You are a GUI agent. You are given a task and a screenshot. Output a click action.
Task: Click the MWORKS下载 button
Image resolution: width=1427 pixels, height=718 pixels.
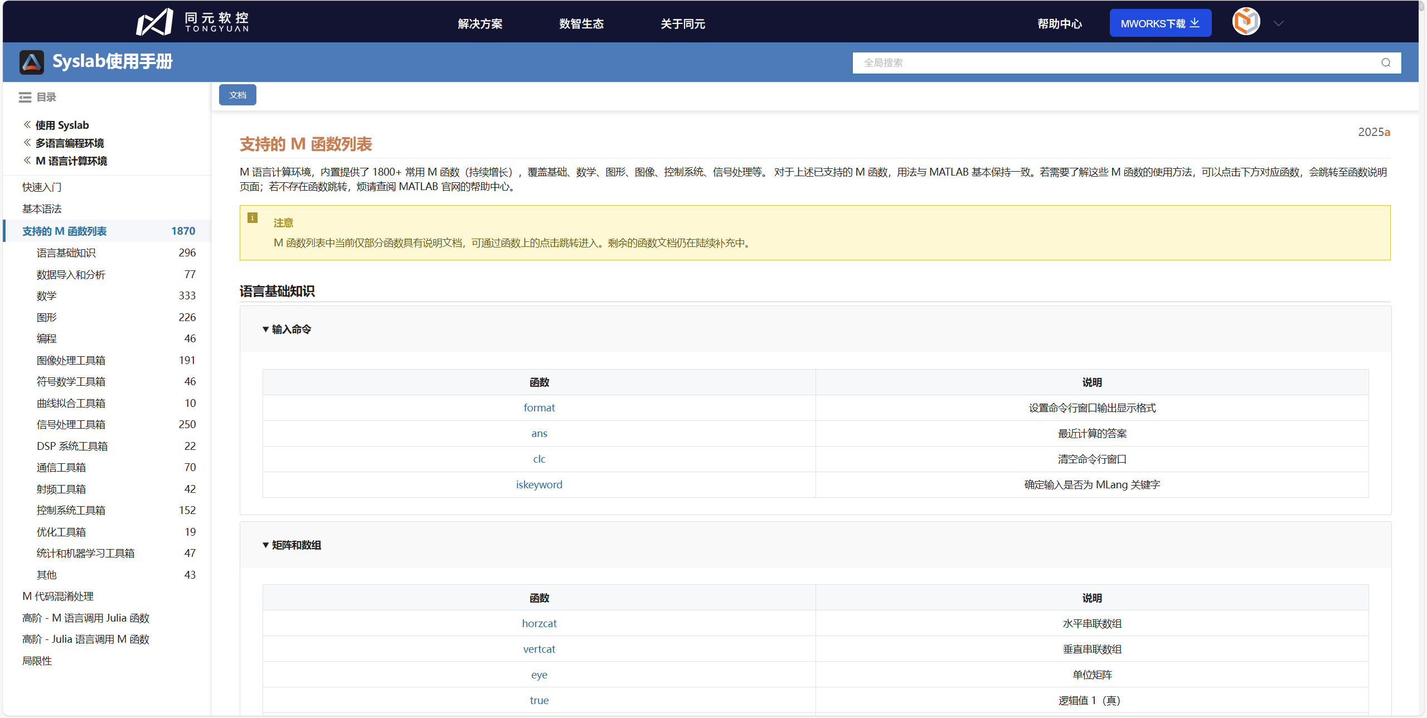1160,23
